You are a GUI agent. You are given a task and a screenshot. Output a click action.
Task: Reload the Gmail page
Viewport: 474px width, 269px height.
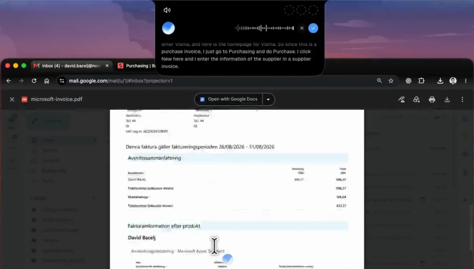coord(34,81)
